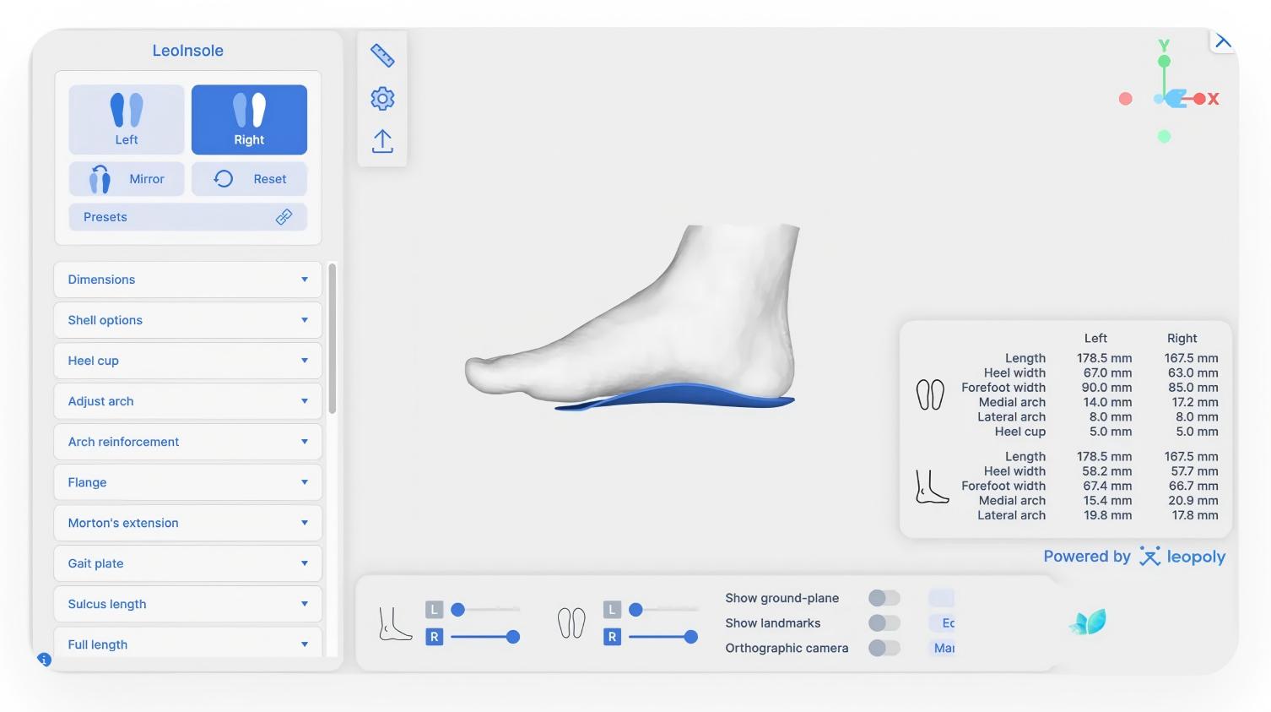The width and height of the screenshot is (1271, 712).
Task: Click the L label beside insole opacity slider
Action: (612, 610)
